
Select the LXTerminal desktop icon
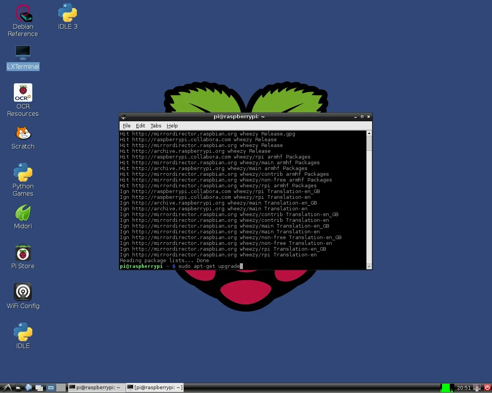[23, 58]
